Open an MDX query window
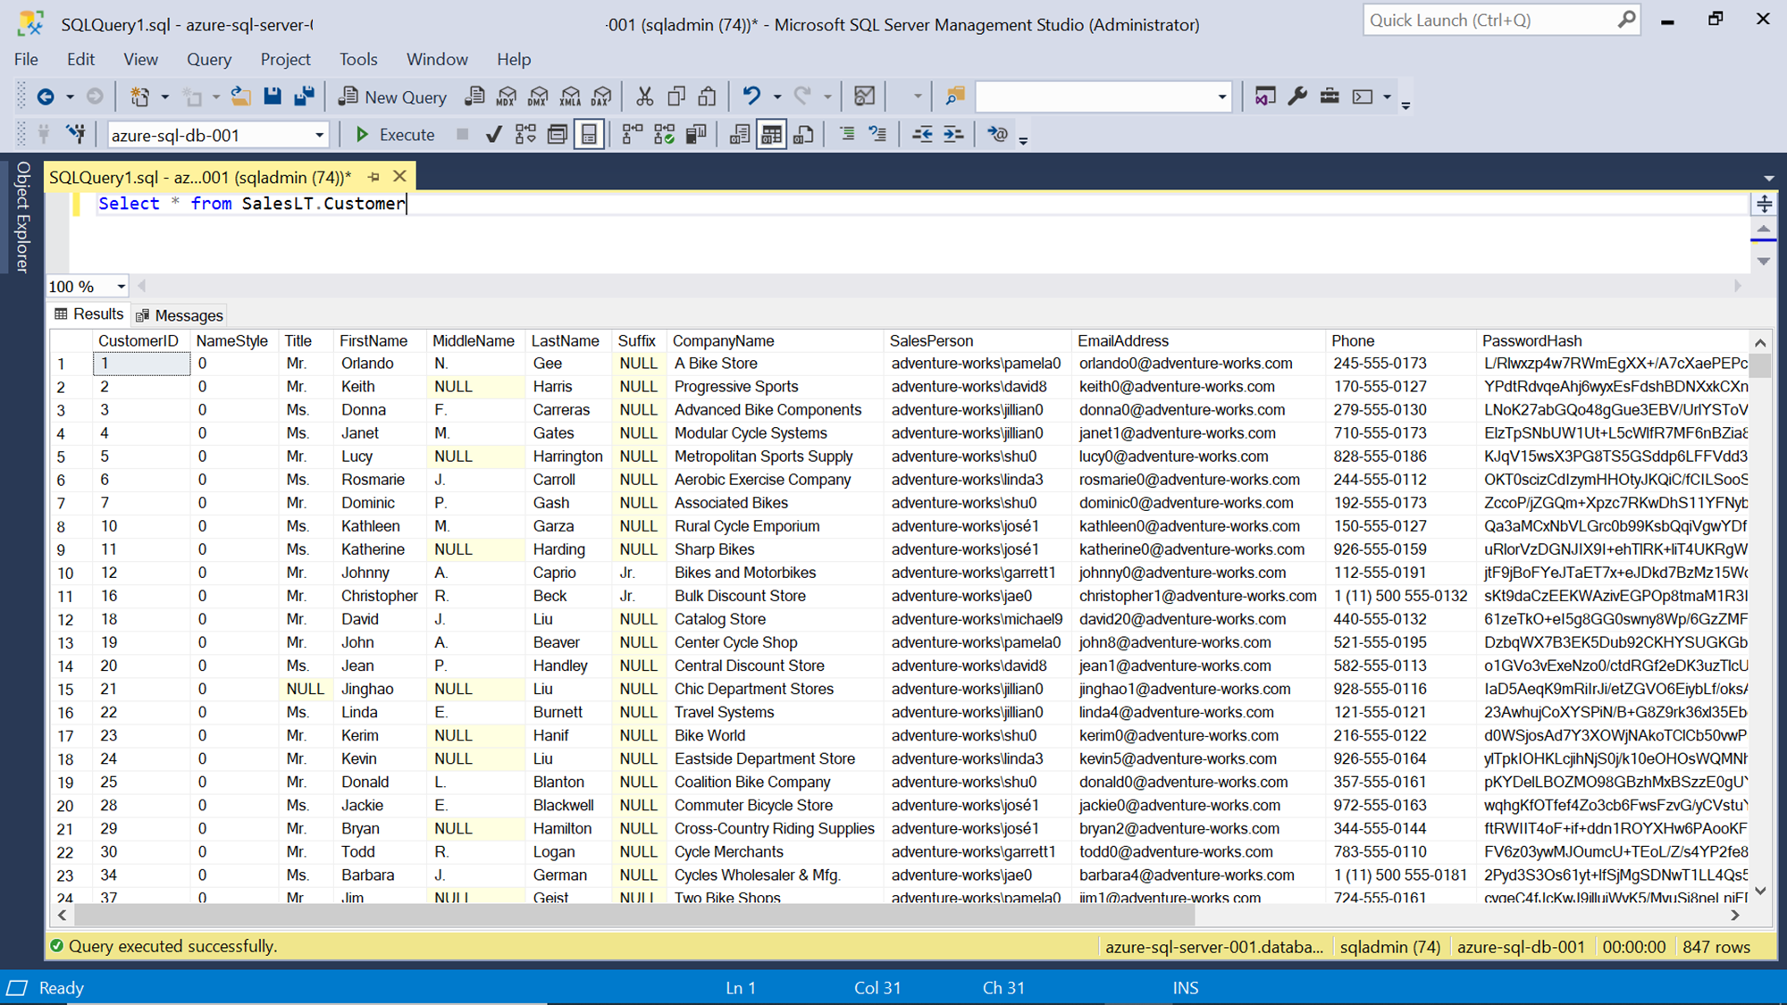1787x1005 pixels. coord(505,96)
